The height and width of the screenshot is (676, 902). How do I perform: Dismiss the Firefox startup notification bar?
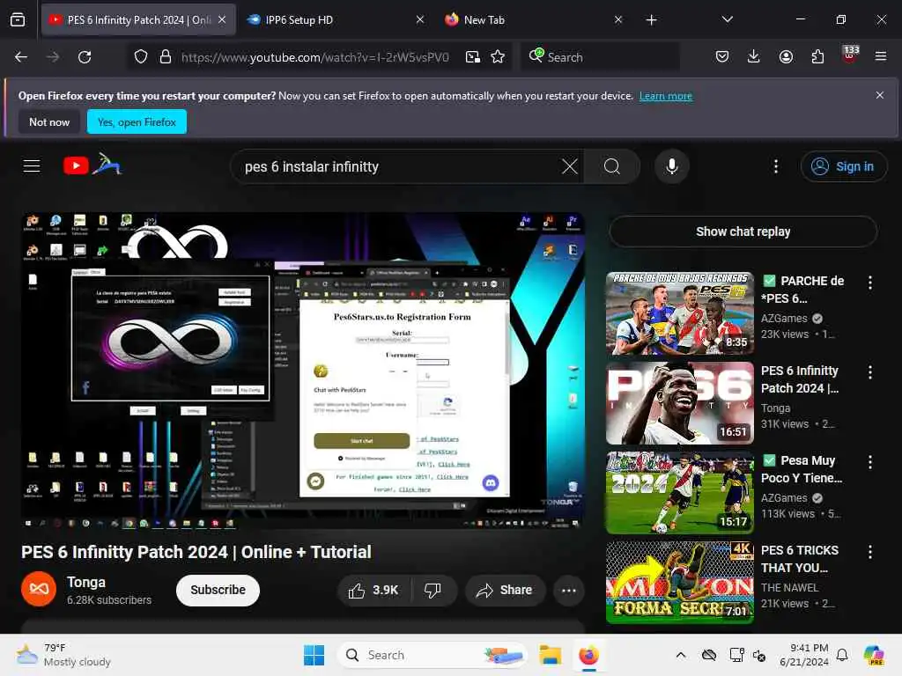[880, 95]
